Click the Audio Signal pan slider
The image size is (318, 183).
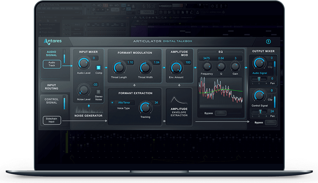(x=259, y=79)
